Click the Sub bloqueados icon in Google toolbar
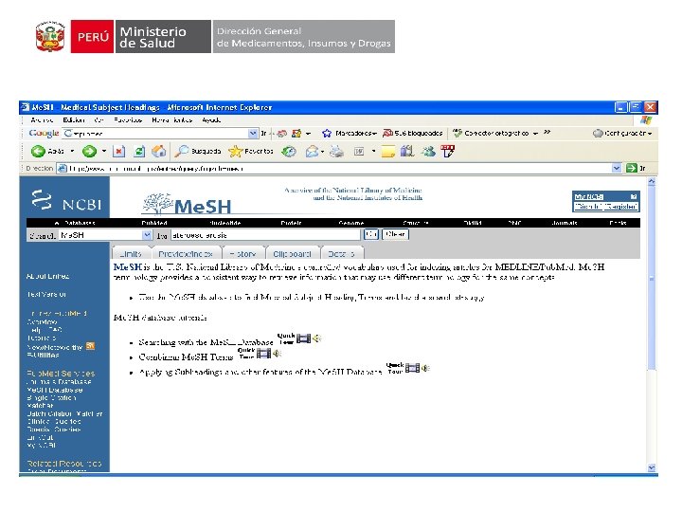 pos(387,134)
